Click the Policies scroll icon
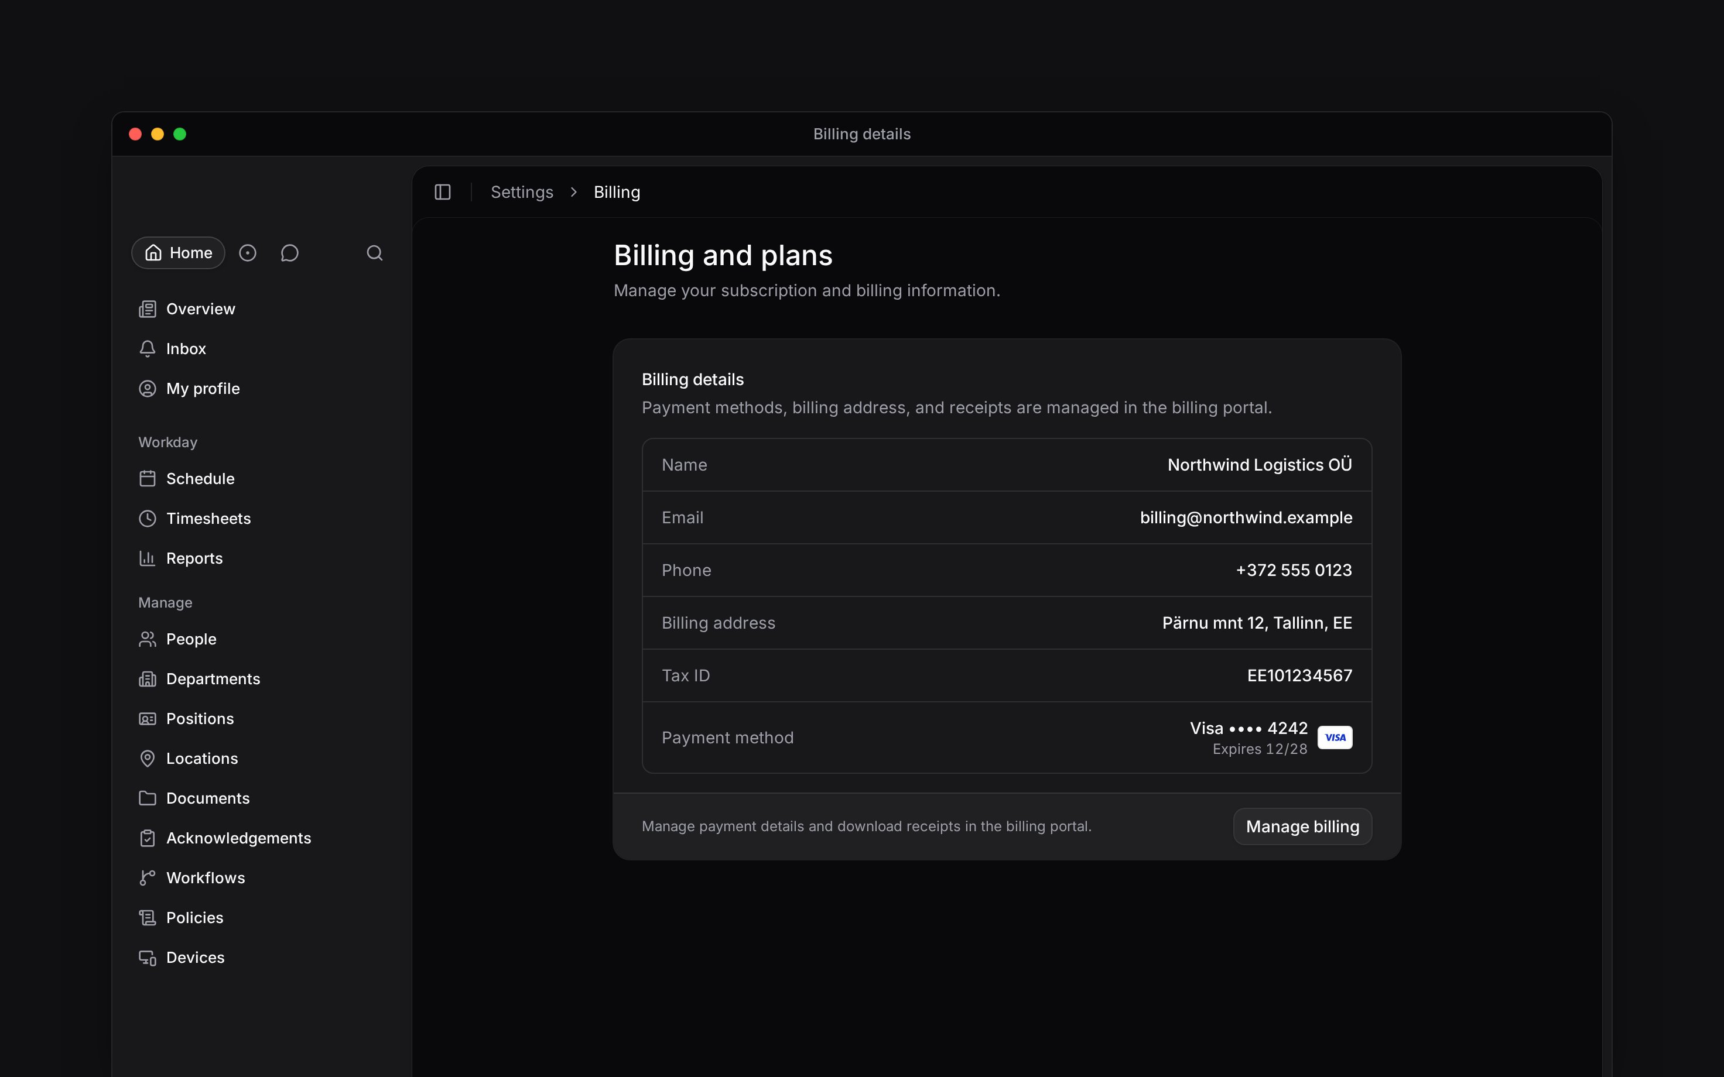Screen dimensions: 1724x1077 (148, 918)
